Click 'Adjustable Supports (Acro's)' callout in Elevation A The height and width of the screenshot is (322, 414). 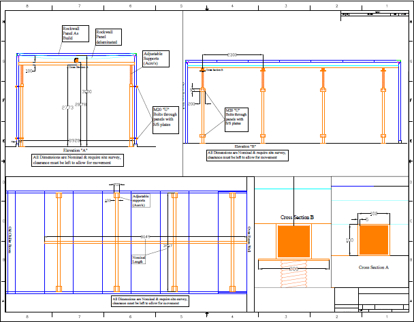156,59
